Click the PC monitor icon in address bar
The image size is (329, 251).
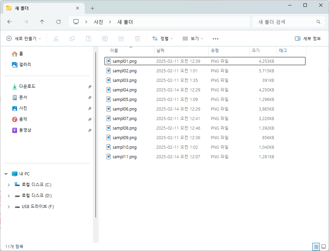[76, 22]
